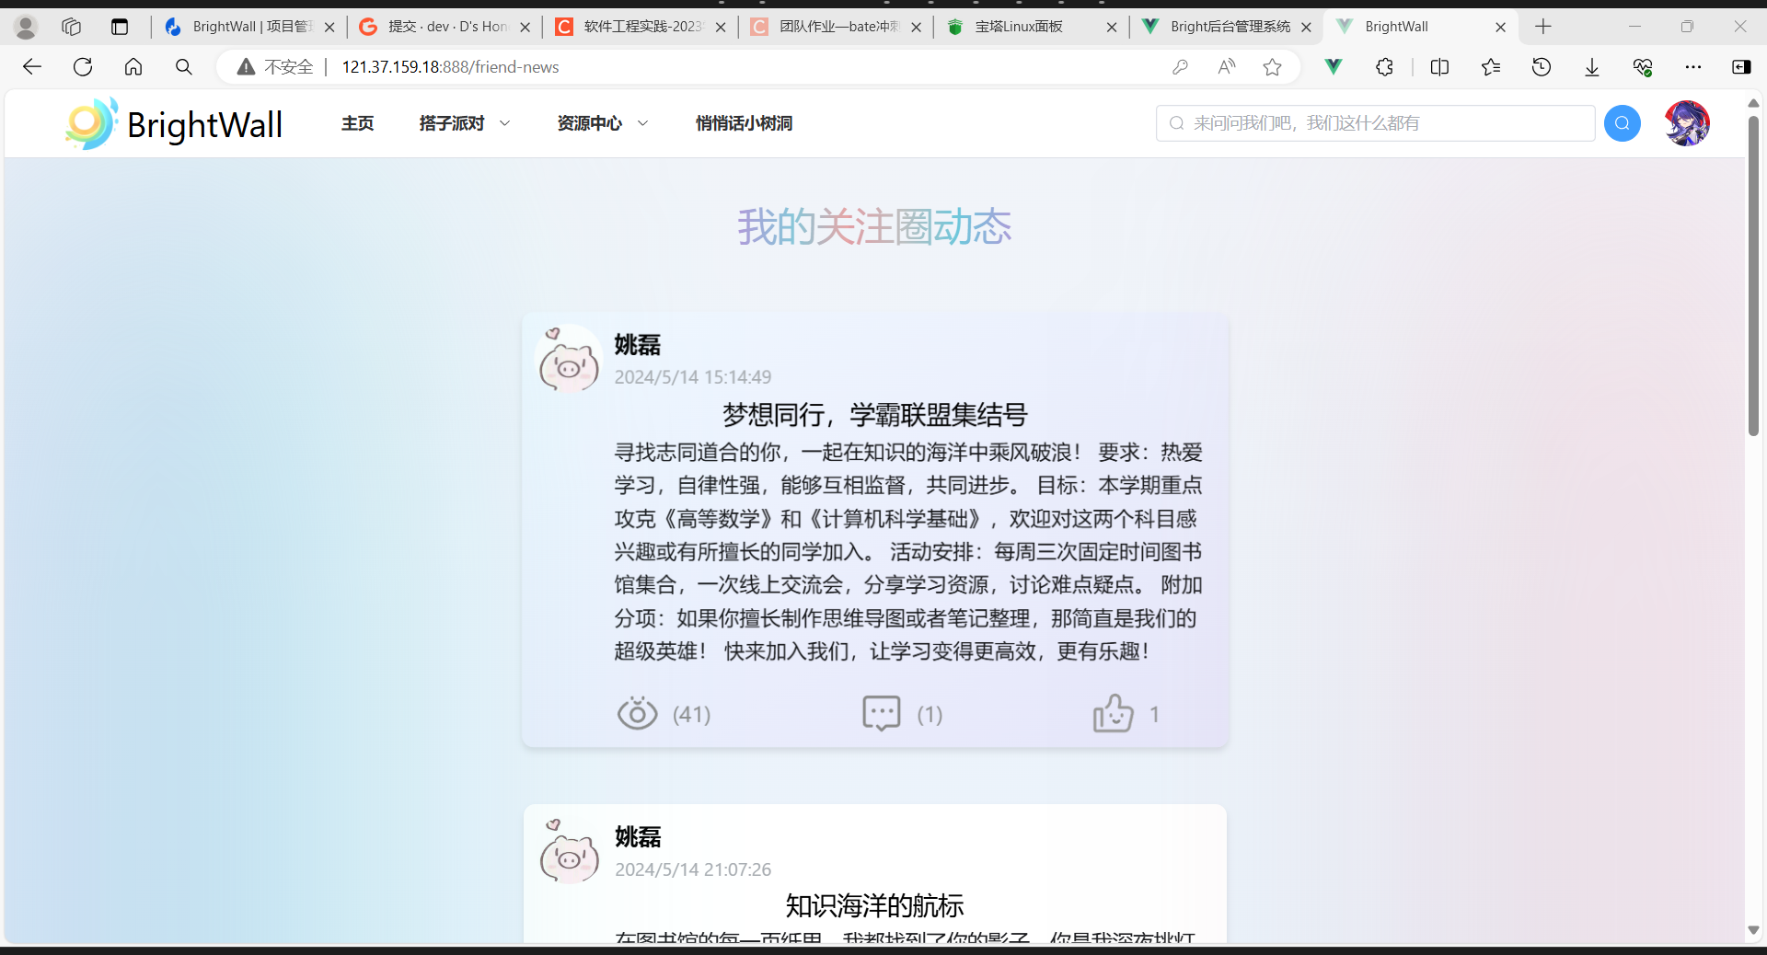Screen dimensions: 1767x955
Task: Click the blue search button
Action: tap(1622, 123)
